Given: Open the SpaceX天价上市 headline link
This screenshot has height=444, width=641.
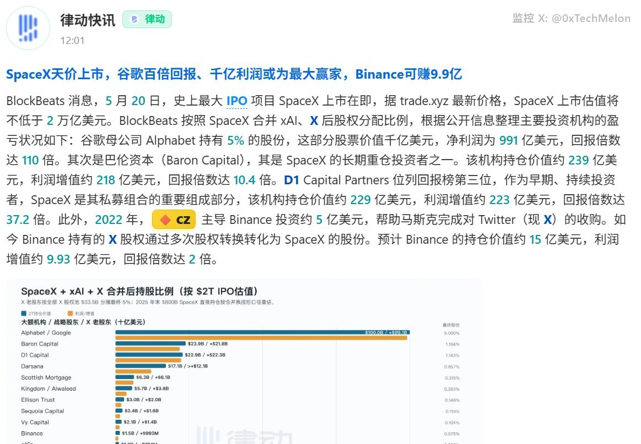Looking at the screenshot, I should (234, 74).
